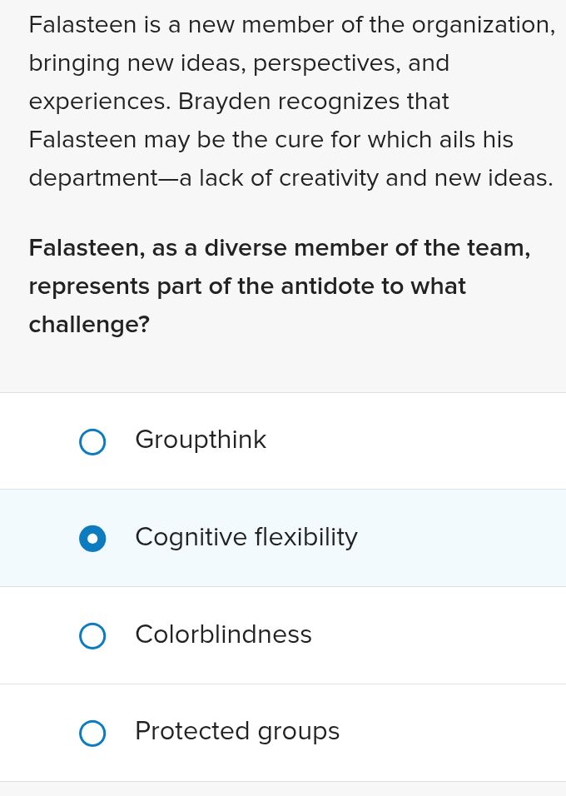
Task: Click the Colorblindness answer text
Action: click(x=223, y=635)
